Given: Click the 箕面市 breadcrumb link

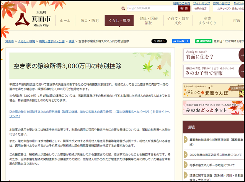Looking at the screenshot, I should pyautogui.click(x=10, y=41).
